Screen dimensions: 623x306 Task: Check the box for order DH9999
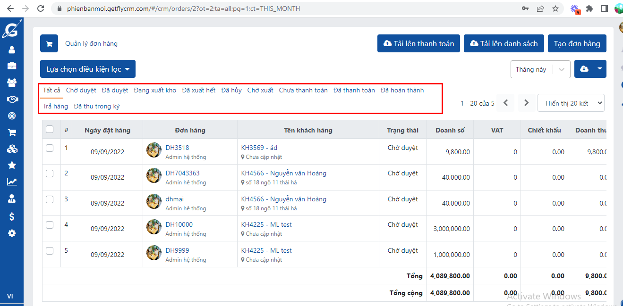[x=50, y=251]
